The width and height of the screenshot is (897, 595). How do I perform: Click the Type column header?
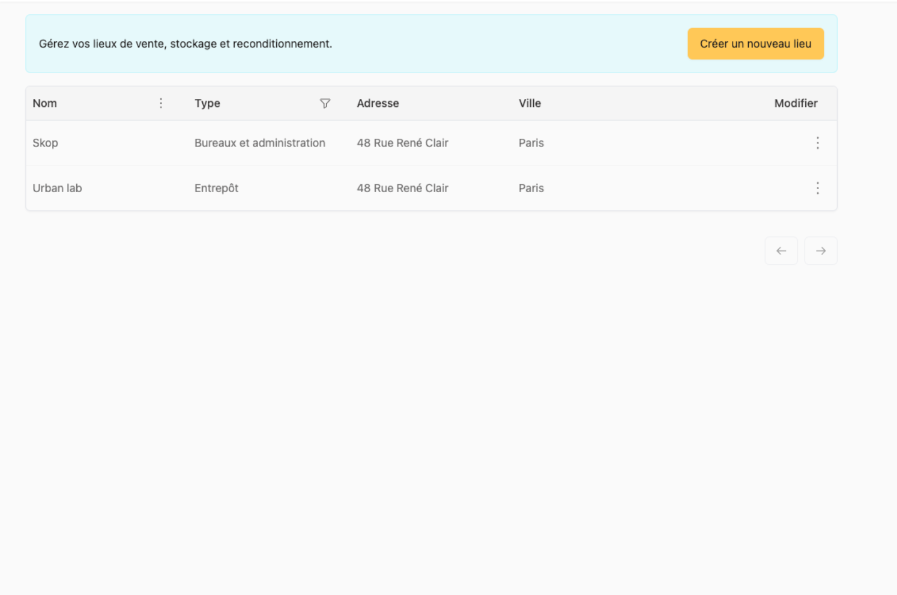(x=208, y=103)
